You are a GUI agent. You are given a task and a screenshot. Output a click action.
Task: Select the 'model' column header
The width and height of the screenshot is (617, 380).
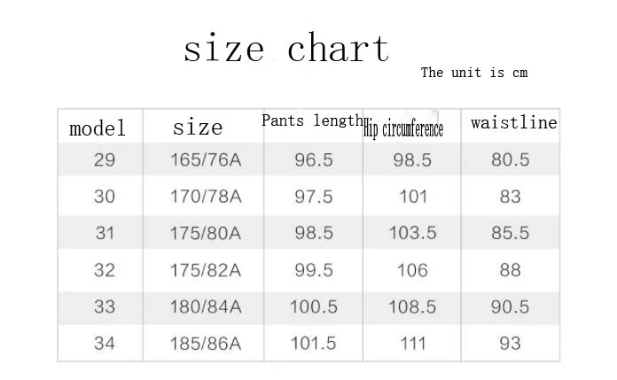pos(98,128)
